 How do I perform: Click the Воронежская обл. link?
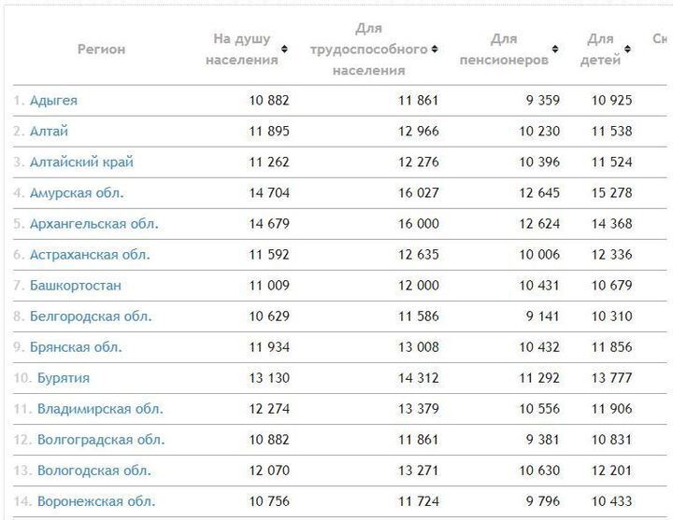pos(96,500)
